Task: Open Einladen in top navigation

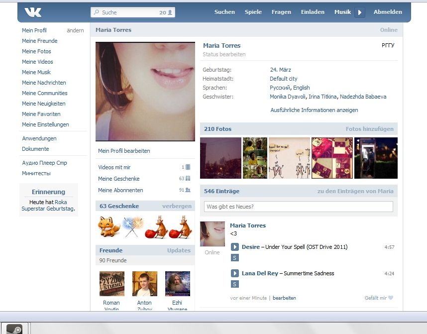Action: click(313, 12)
